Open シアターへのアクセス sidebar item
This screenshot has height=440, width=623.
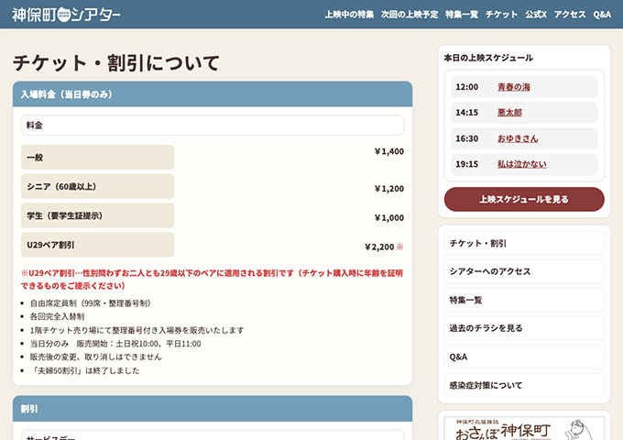click(x=524, y=271)
